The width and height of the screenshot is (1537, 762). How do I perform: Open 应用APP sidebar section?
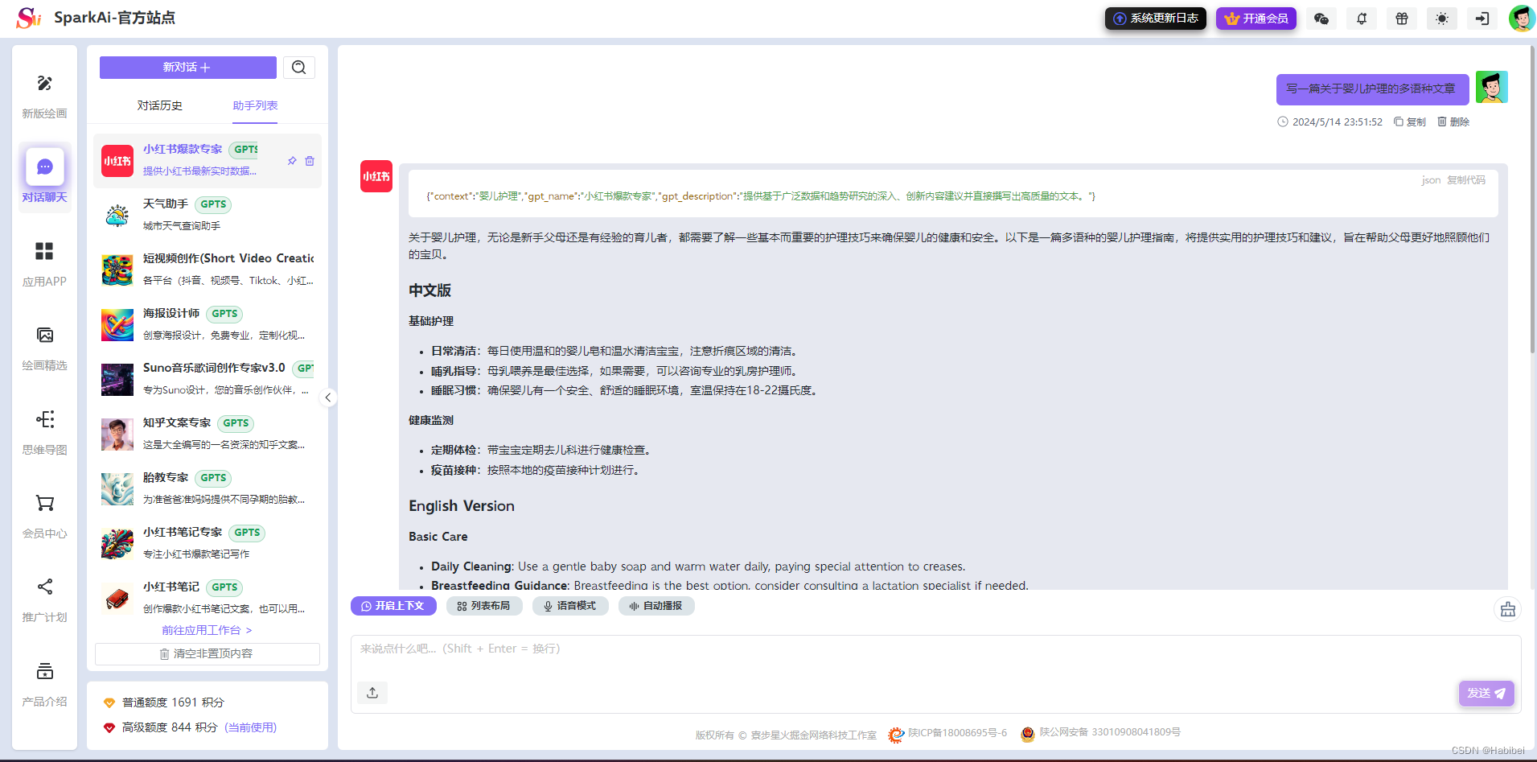coord(44,264)
